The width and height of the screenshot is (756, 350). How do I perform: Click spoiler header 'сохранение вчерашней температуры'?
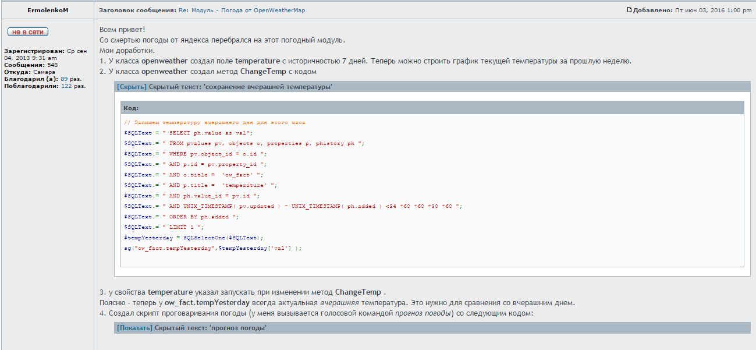click(x=241, y=87)
